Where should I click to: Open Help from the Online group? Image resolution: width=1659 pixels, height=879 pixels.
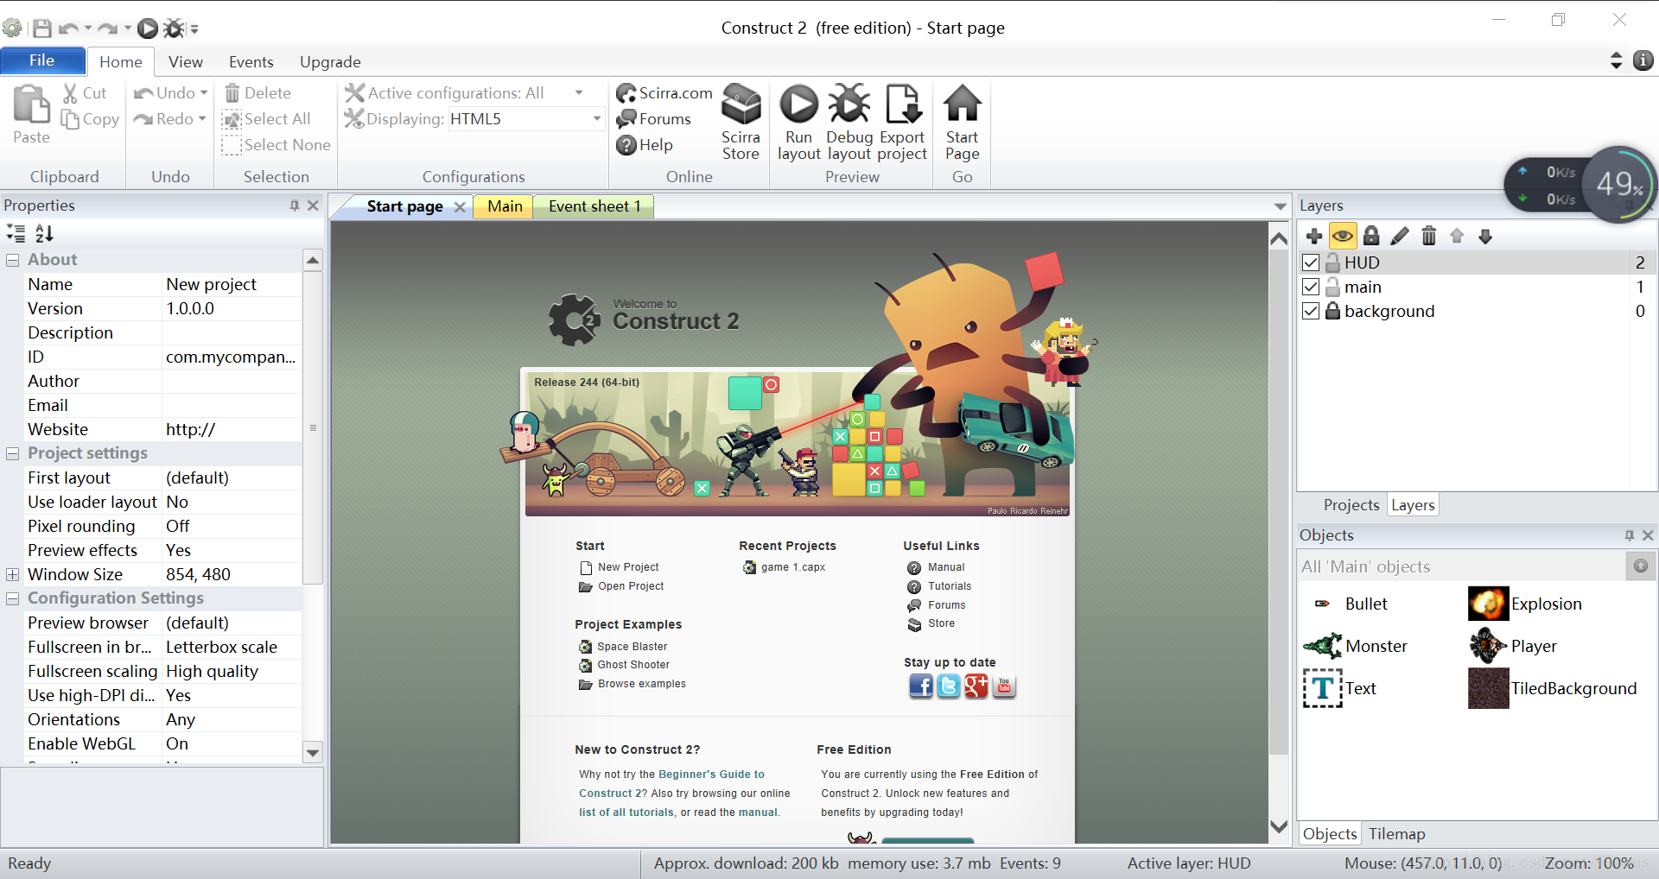(645, 144)
